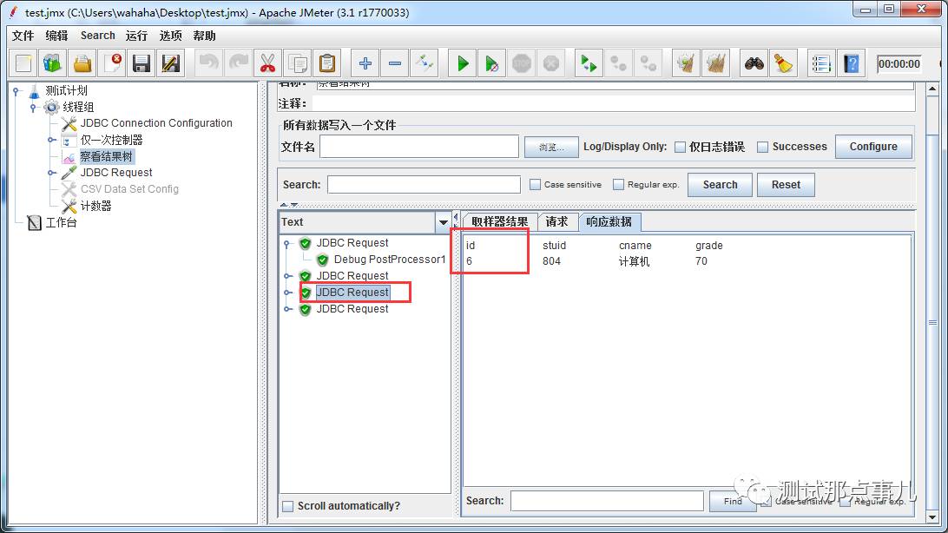Open the Search menu
This screenshot has height=533, width=948.
(97, 36)
